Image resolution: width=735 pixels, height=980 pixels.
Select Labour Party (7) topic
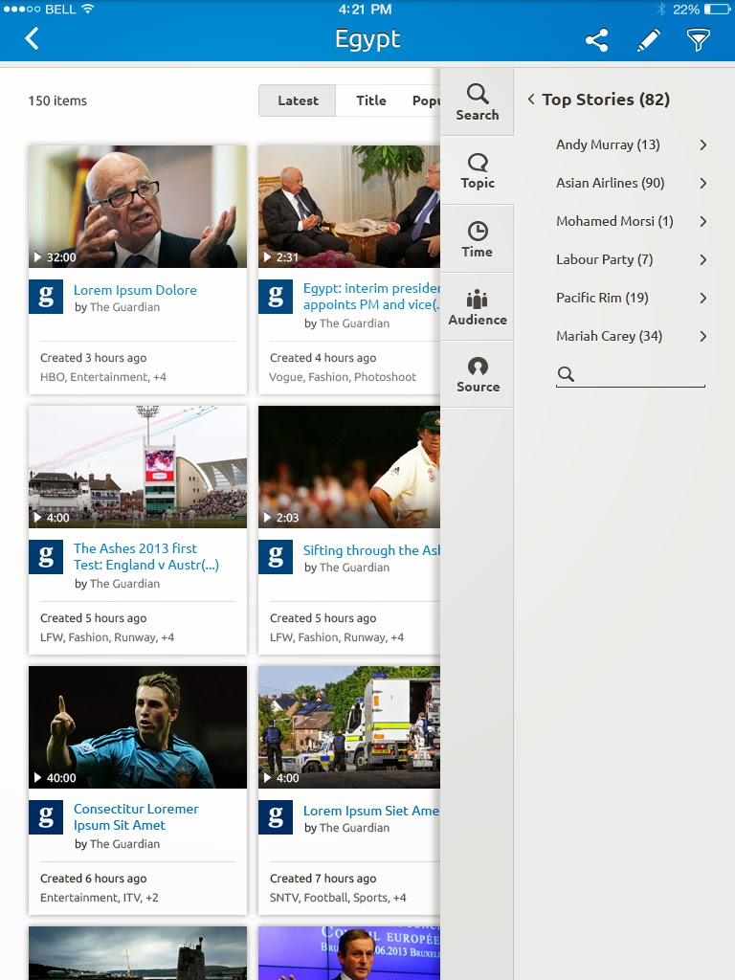[x=605, y=260]
